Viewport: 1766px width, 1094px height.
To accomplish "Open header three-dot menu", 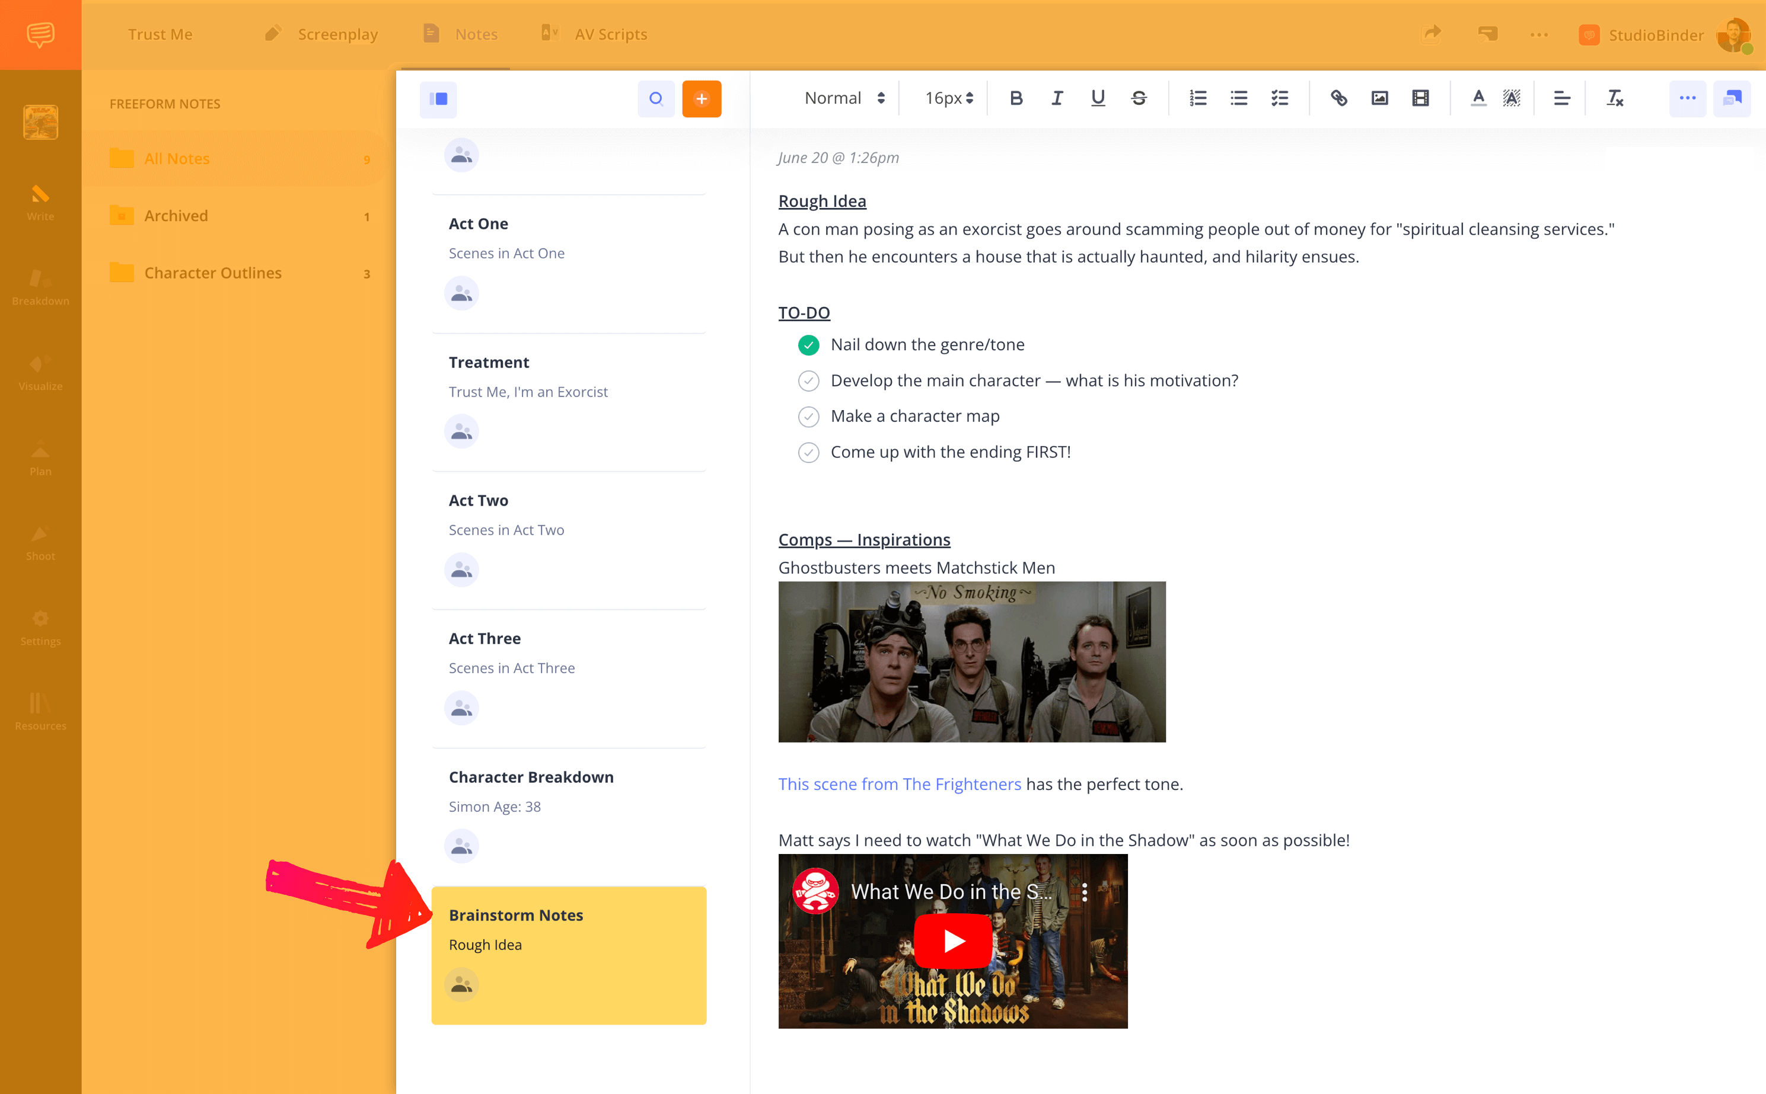I will point(1539,35).
